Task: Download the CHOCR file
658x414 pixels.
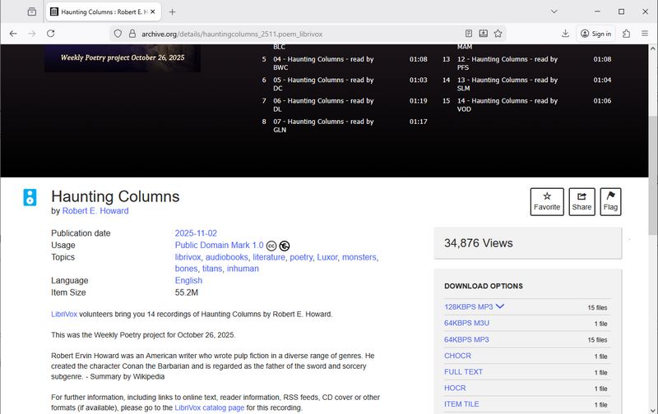Action: tap(457, 356)
